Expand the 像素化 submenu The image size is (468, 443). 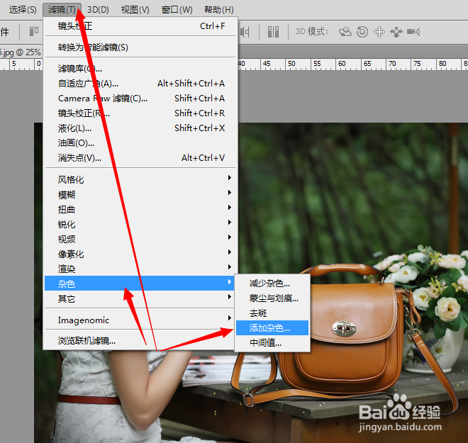[x=140, y=254]
